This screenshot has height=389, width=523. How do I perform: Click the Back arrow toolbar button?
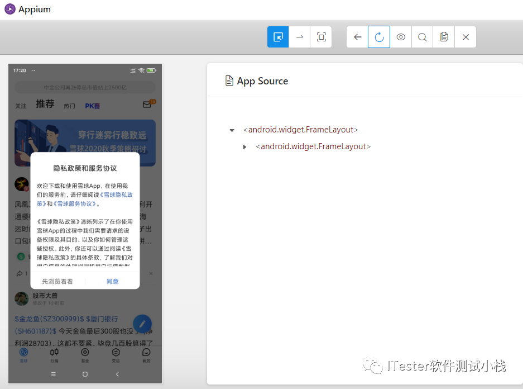[357, 37]
